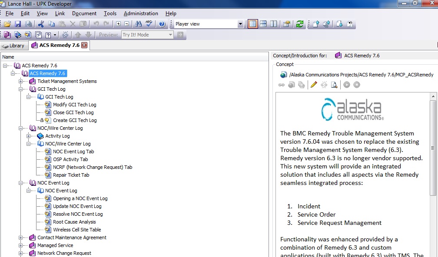The image size is (438, 257).
Task: Expand the Managed Service node
Action: [x=21, y=245]
